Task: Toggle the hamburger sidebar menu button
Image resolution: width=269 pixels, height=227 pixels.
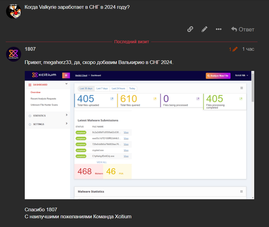Action: [x=66, y=75]
